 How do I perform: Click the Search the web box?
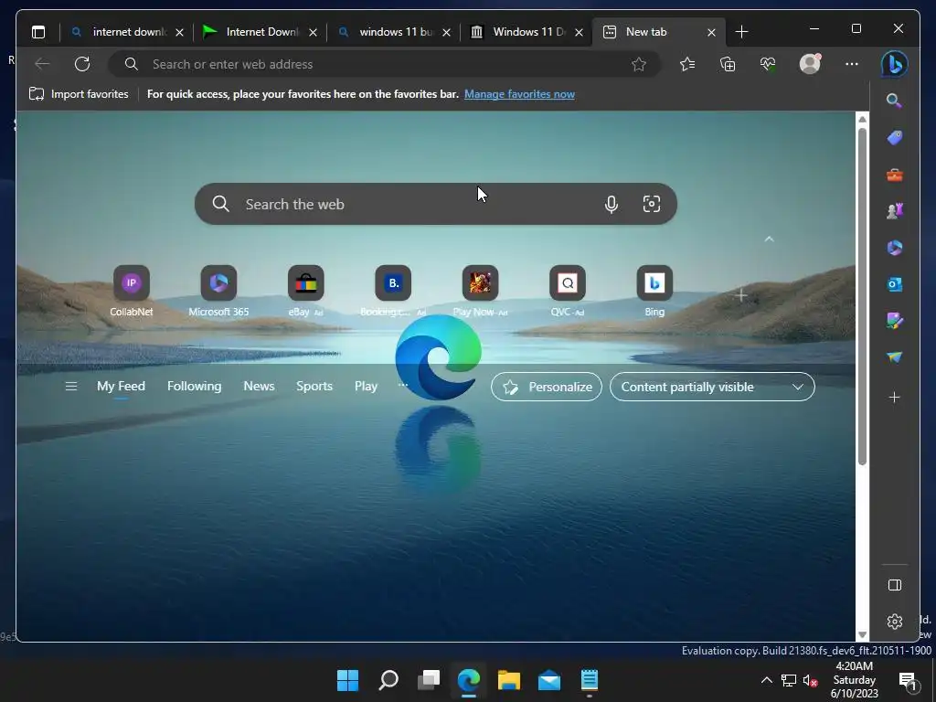(x=436, y=204)
